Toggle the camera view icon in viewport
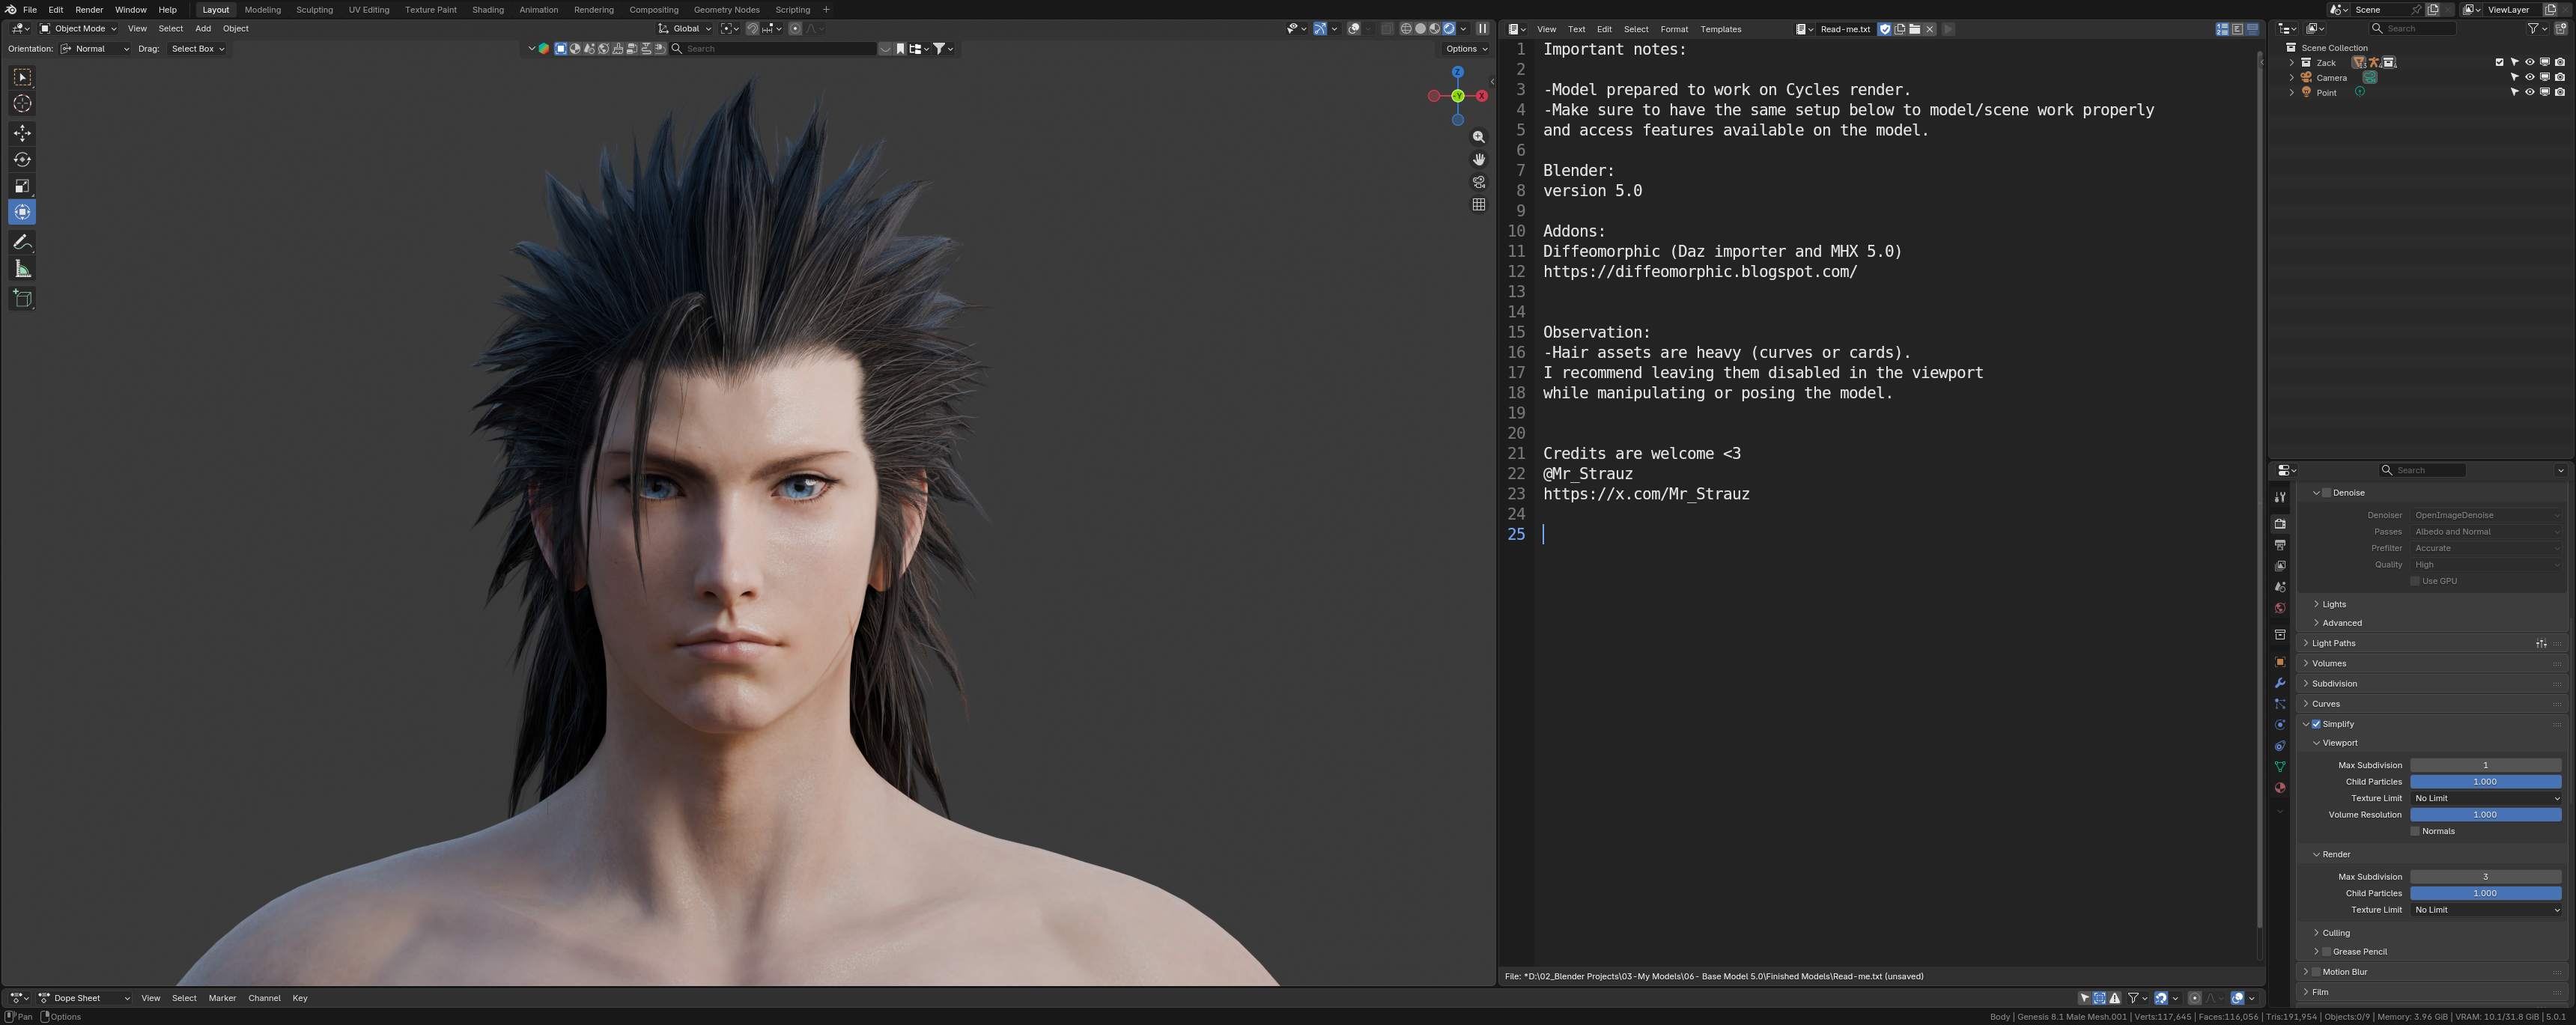The image size is (2576, 1025). (1479, 182)
